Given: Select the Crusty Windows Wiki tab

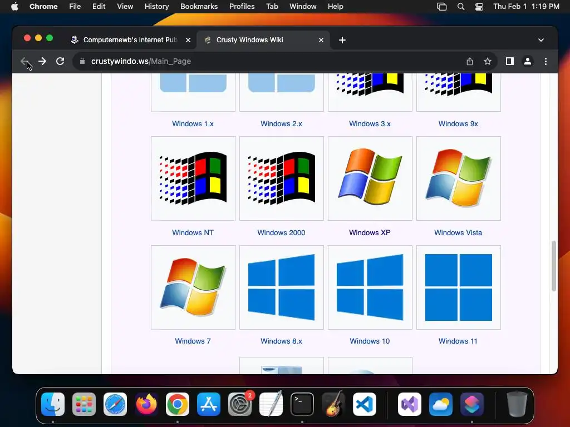Looking at the screenshot, I should (x=263, y=40).
